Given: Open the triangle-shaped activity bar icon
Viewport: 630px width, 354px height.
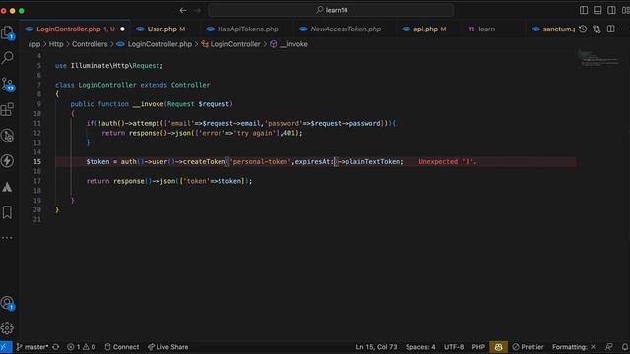Looking at the screenshot, I should [7, 187].
